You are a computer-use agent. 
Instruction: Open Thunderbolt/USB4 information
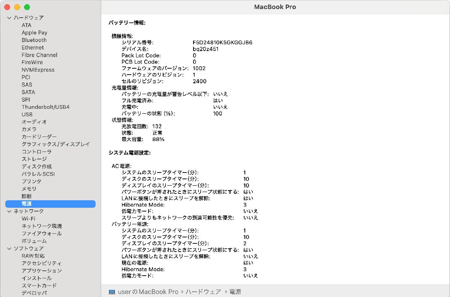(45, 107)
